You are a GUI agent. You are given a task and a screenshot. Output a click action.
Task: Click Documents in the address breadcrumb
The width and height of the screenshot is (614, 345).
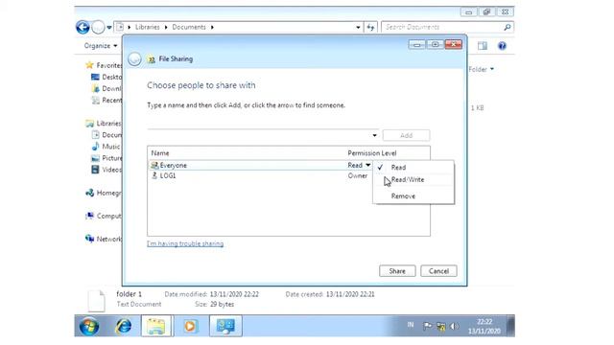point(189,27)
